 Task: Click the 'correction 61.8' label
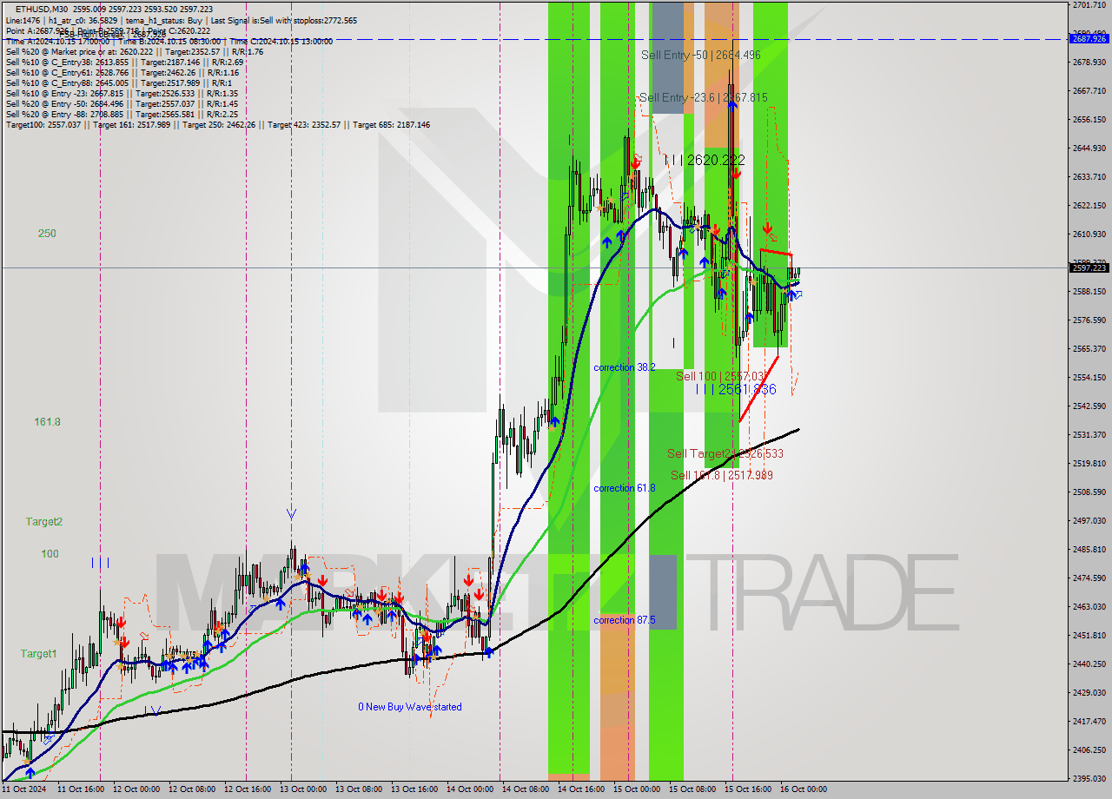click(x=625, y=488)
